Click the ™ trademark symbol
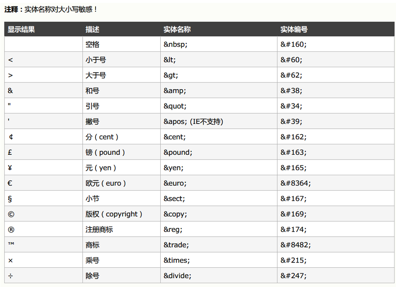 [11, 244]
